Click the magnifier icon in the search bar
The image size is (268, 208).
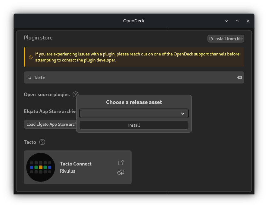[30, 77]
